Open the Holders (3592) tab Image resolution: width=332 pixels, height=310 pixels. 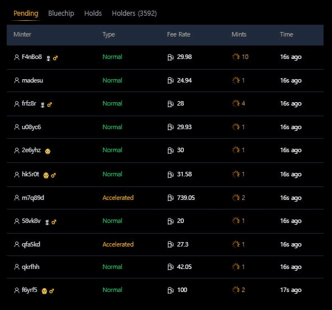pos(134,13)
